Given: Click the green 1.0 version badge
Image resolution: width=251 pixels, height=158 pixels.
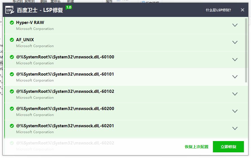Looking at the screenshot, I should click(69, 7).
